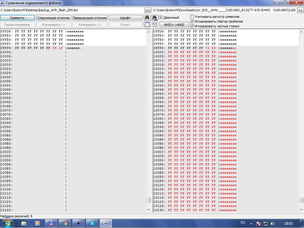
Task: Go to Следующее отличие
Action: coord(53,18)
